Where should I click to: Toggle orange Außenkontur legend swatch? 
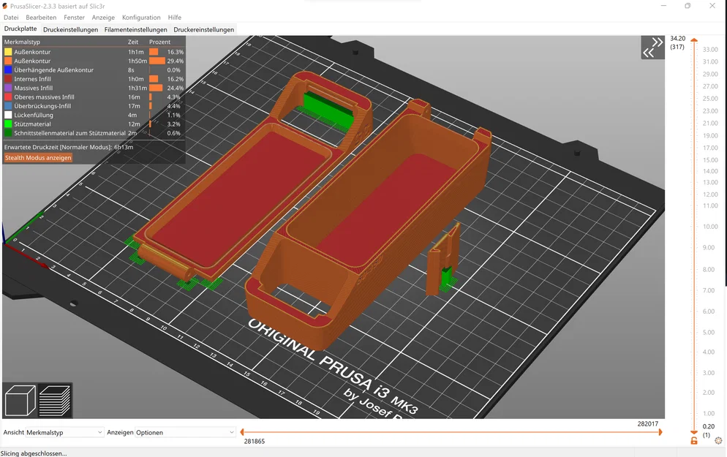(x=8, y=61)
